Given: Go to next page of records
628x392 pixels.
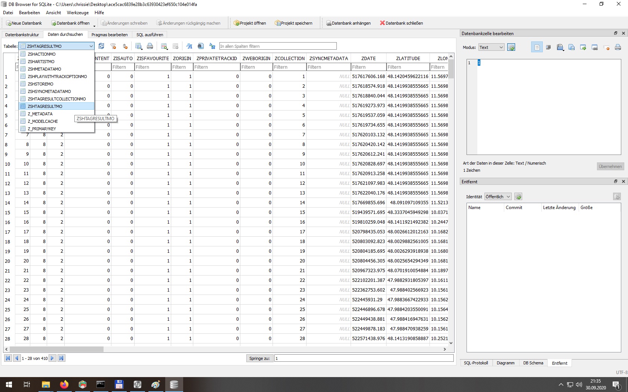Looking at the screenshot, I should click(52, 358).
